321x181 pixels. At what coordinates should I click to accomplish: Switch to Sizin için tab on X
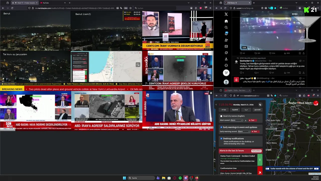pos(246,14)
